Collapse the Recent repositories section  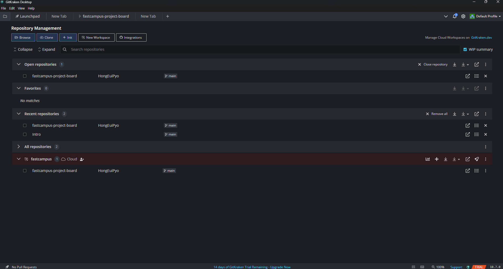[x=19, y=114]
